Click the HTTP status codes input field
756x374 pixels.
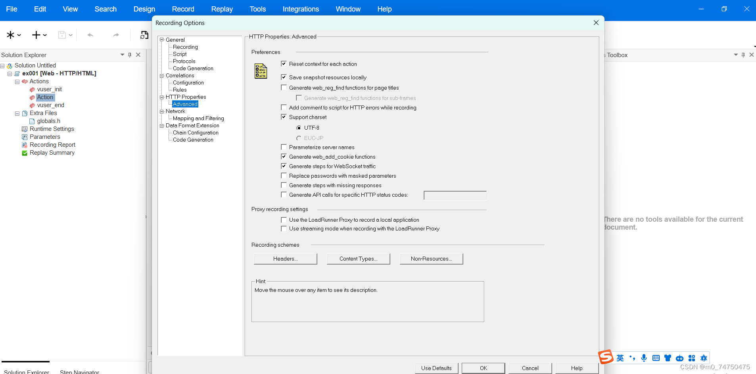pyautogui.click(x=455, y=195)
